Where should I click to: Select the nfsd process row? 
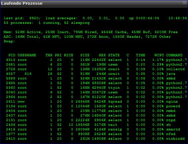[95, 134]
